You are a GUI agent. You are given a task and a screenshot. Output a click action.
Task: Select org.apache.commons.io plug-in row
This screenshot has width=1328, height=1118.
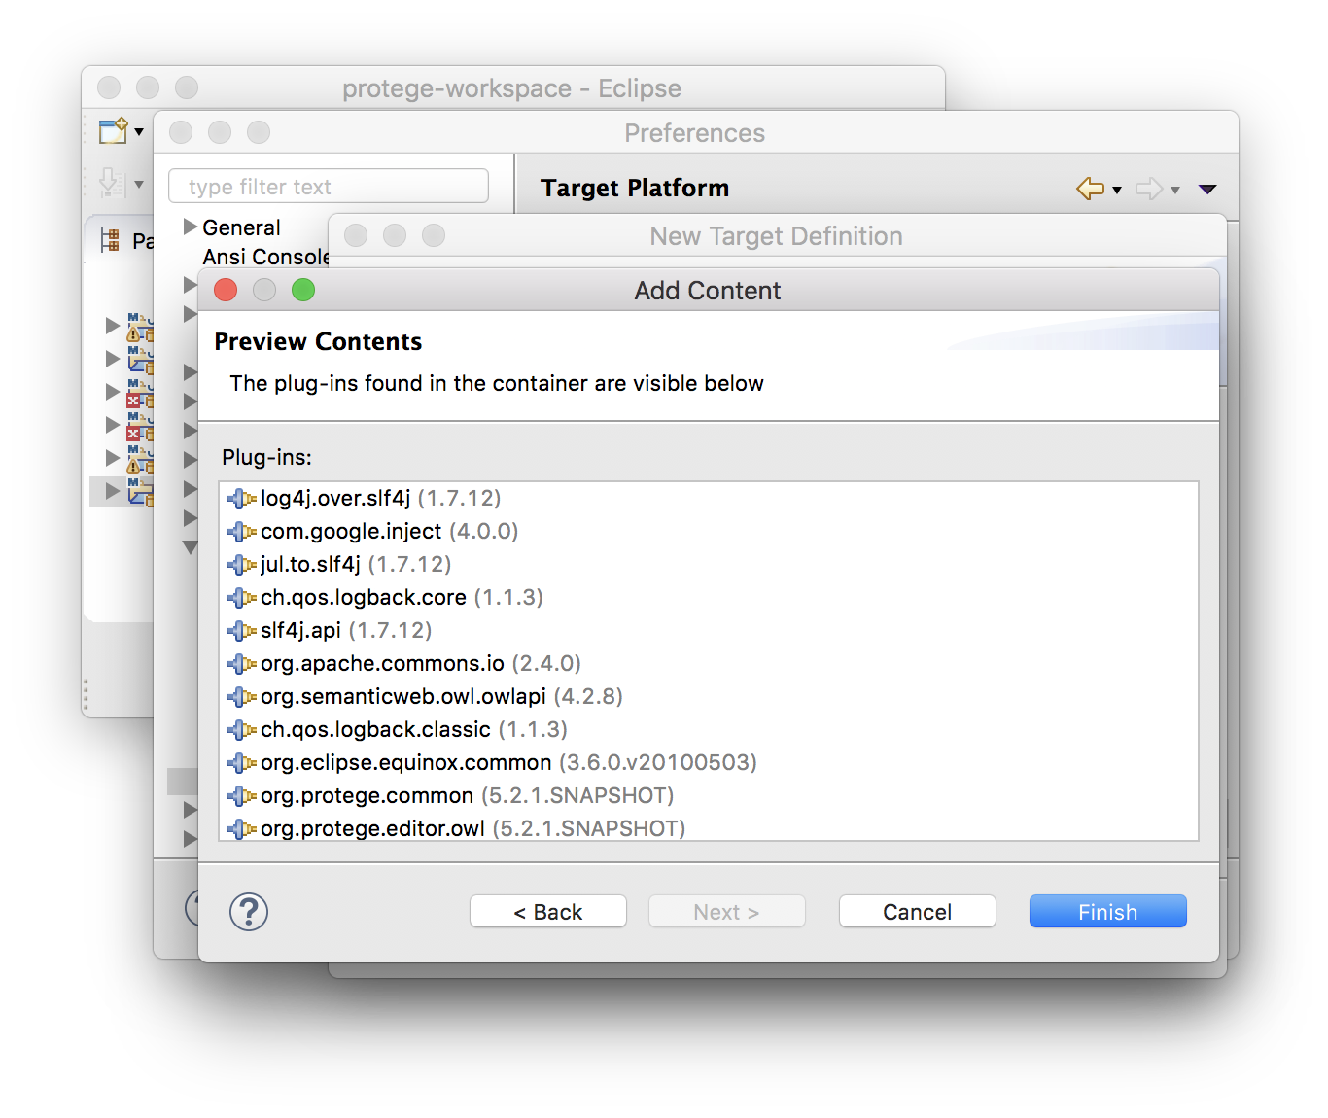[709, 664]
